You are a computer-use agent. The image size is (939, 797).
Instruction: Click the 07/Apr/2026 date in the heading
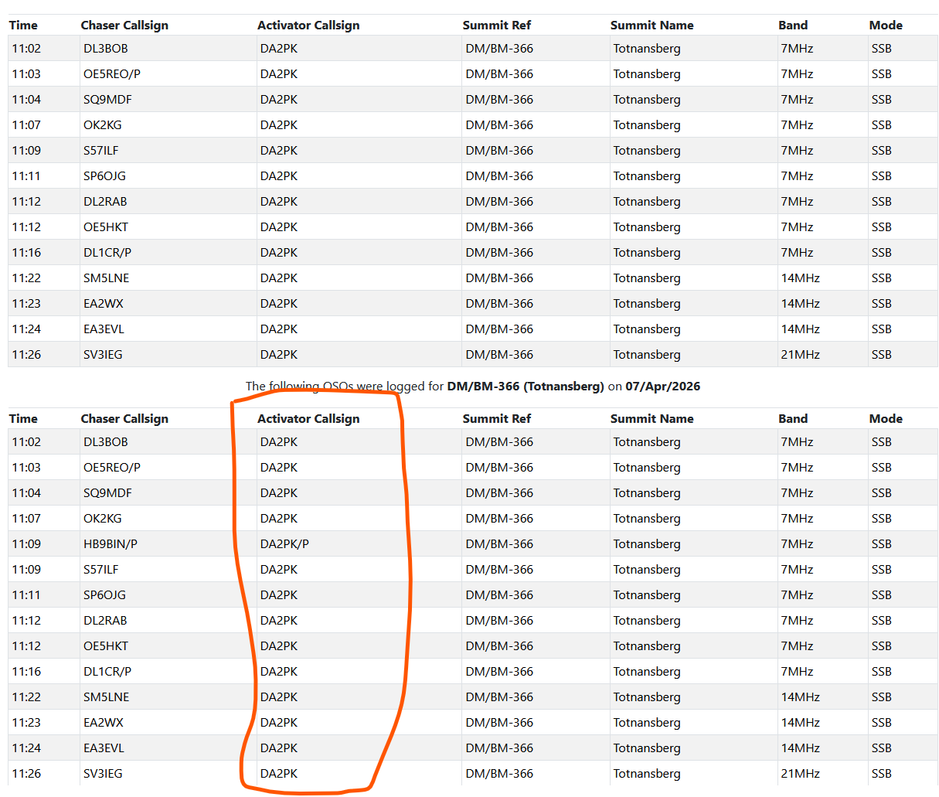[662, 386]
